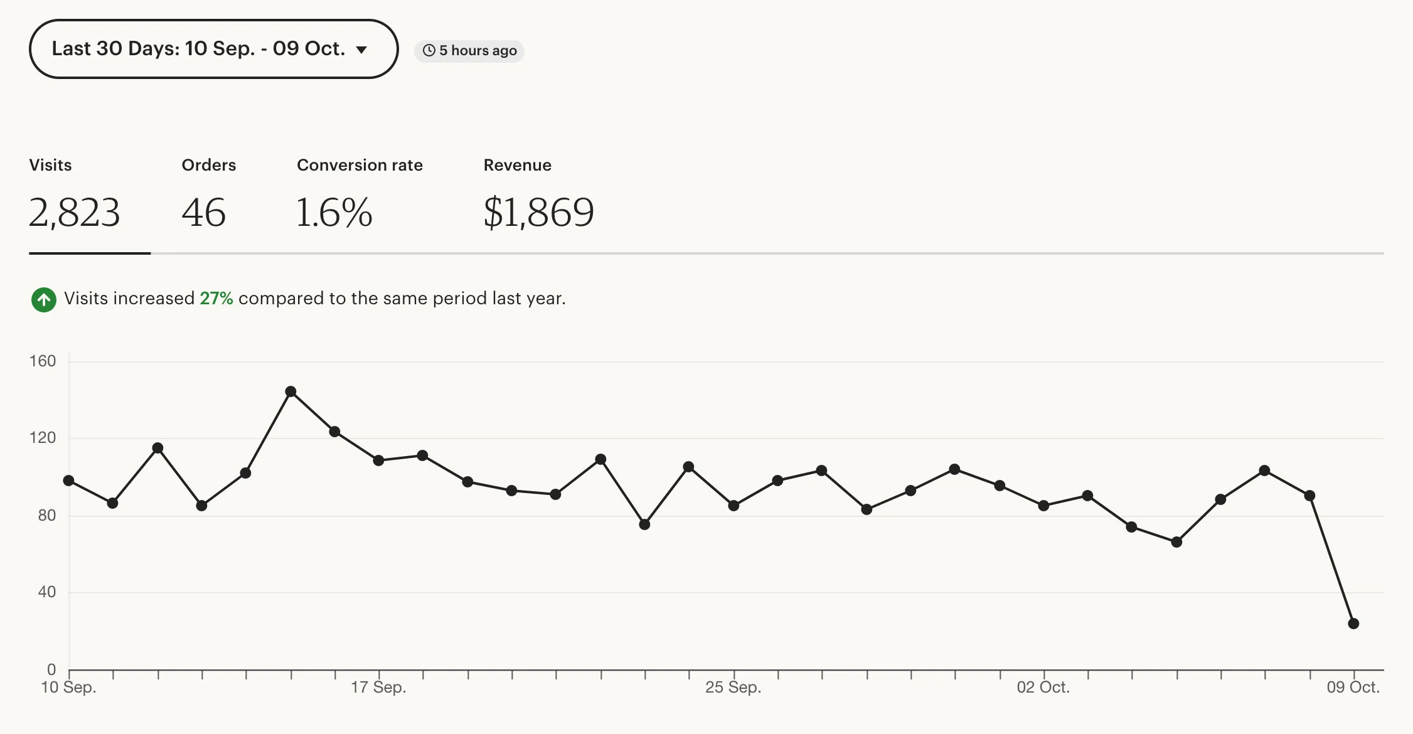Click the 5 hours ago badge
The width and height of the screenshot is (1413, 734).
pos(469,51)
